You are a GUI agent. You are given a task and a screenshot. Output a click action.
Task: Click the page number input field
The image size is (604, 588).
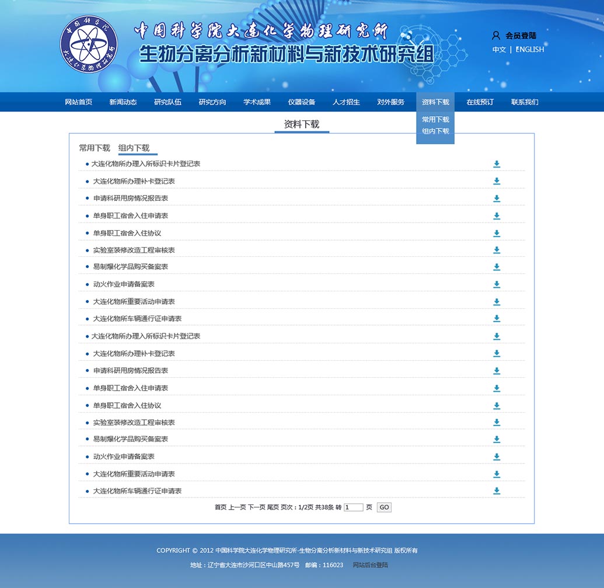click(x=353, y=507)
